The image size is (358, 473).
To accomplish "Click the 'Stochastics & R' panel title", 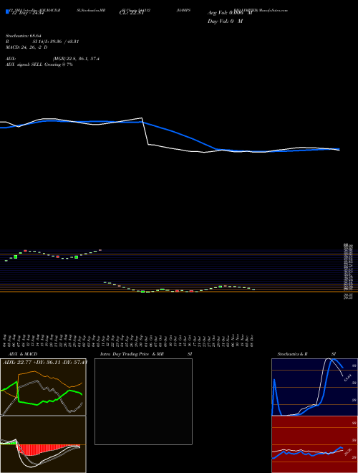I will click(x=292, y=354).
